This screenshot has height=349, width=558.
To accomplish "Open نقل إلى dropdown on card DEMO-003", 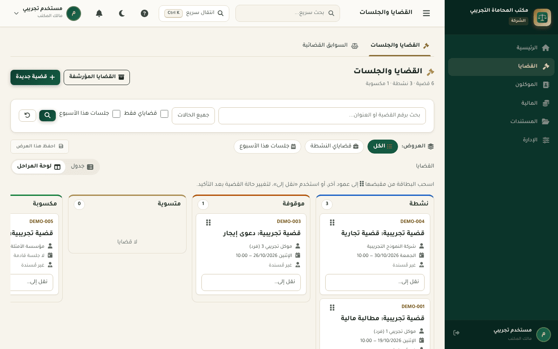I will (x=251, y=282).
